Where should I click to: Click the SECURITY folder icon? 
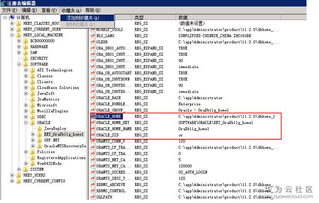point(26,58)
